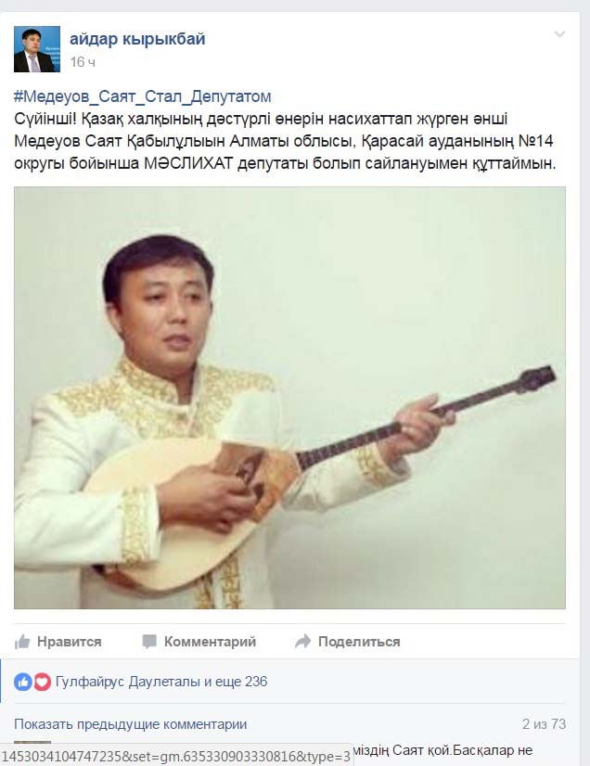Click the author profile picture thumbnail

(x=37, y=49)
